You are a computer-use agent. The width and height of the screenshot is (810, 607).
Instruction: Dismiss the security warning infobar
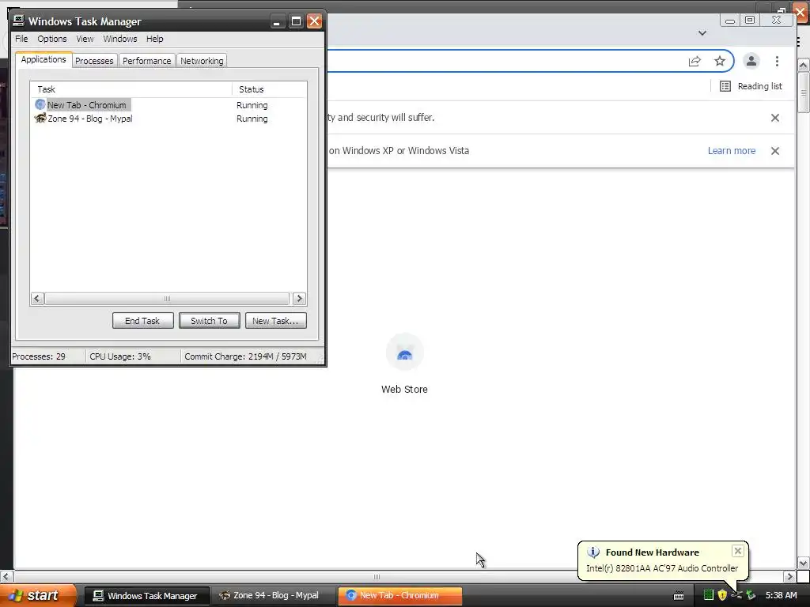775,118
